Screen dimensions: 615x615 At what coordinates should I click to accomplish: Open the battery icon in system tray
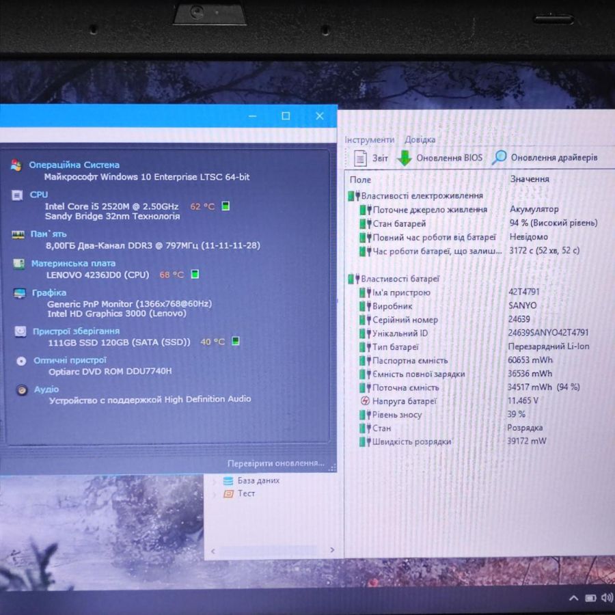[590, 598]
